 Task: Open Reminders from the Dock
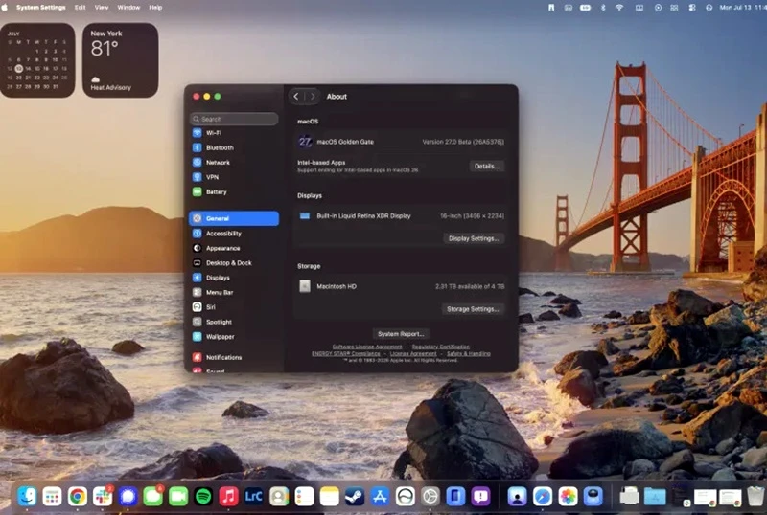[x=304, y=497]
